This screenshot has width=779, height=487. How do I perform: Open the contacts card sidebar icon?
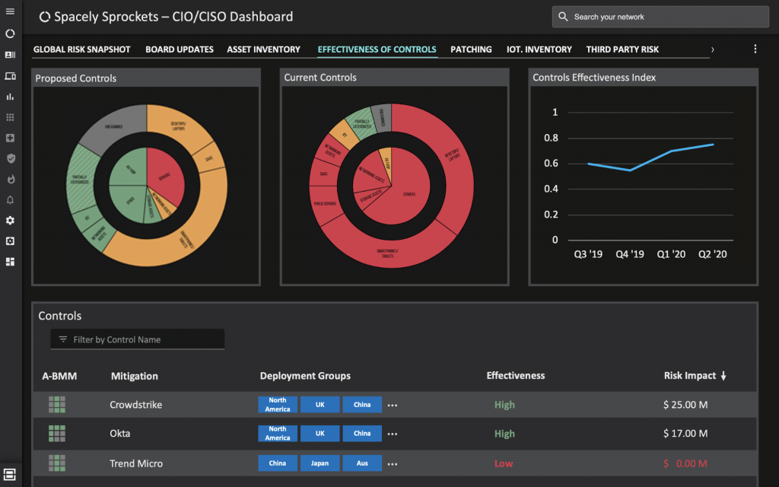(10, 55)
